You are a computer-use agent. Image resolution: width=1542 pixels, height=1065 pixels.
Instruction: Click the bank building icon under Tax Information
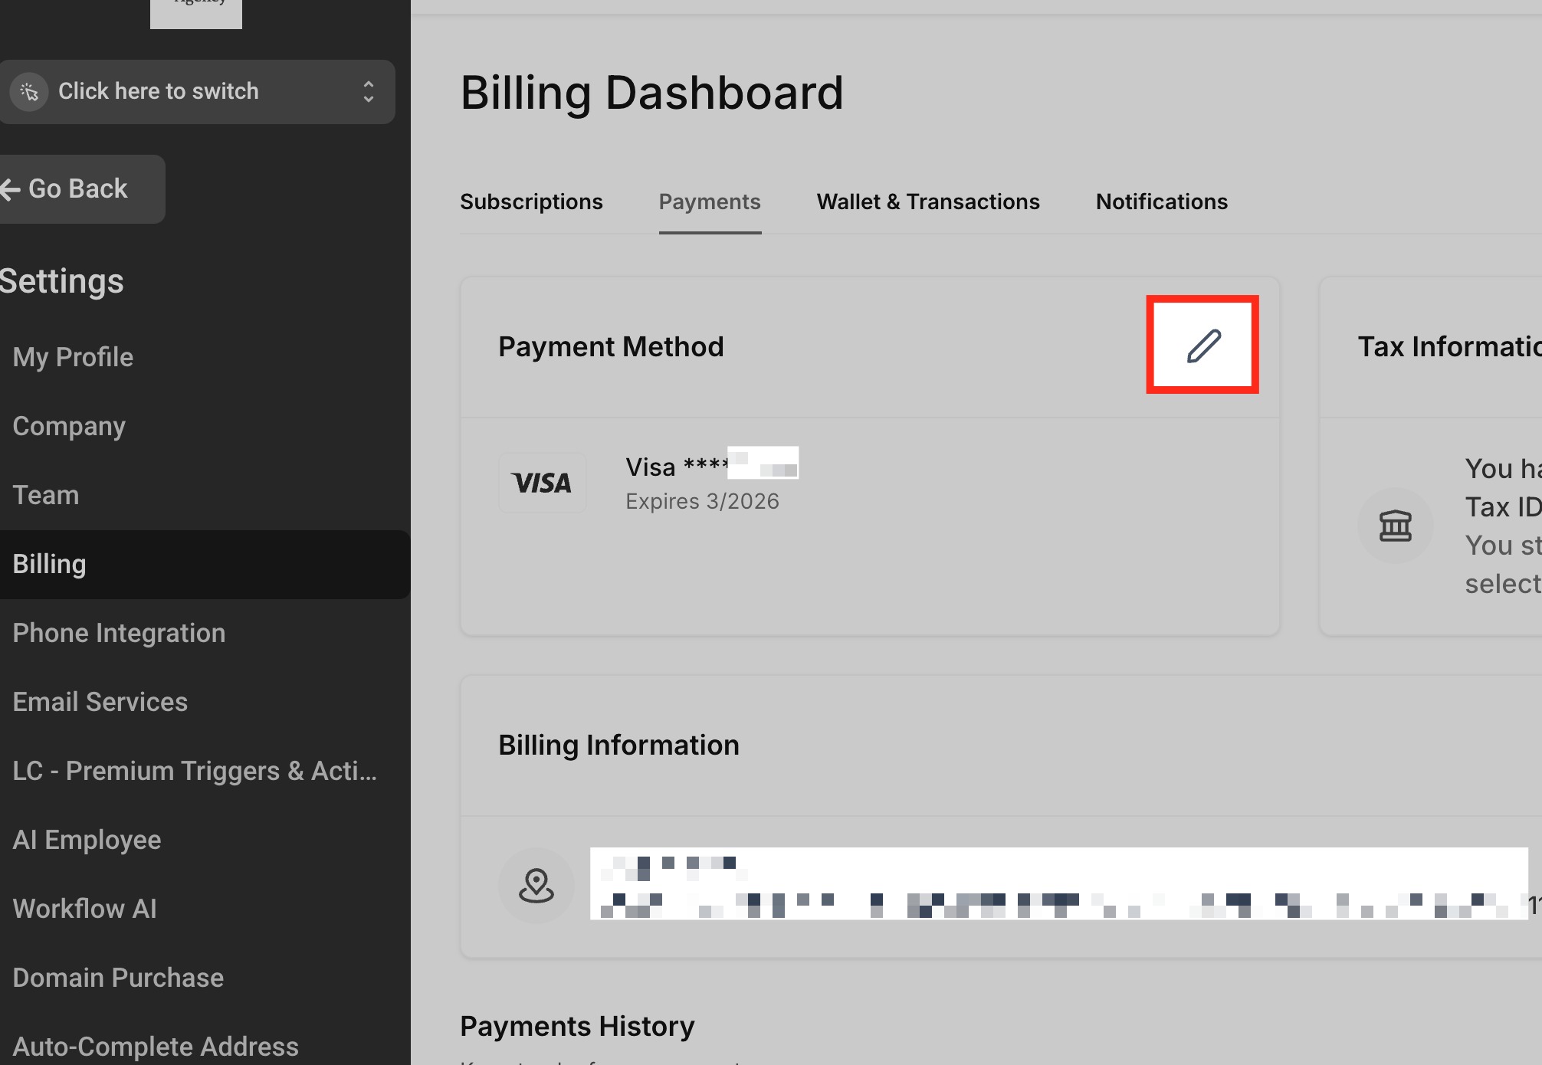(1395, 526)
